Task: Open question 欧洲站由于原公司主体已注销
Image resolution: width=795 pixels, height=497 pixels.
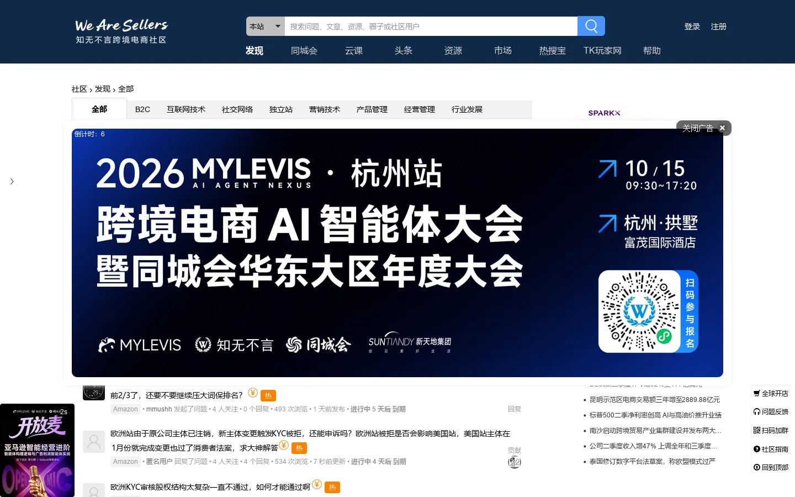Action: coord(310,441)
